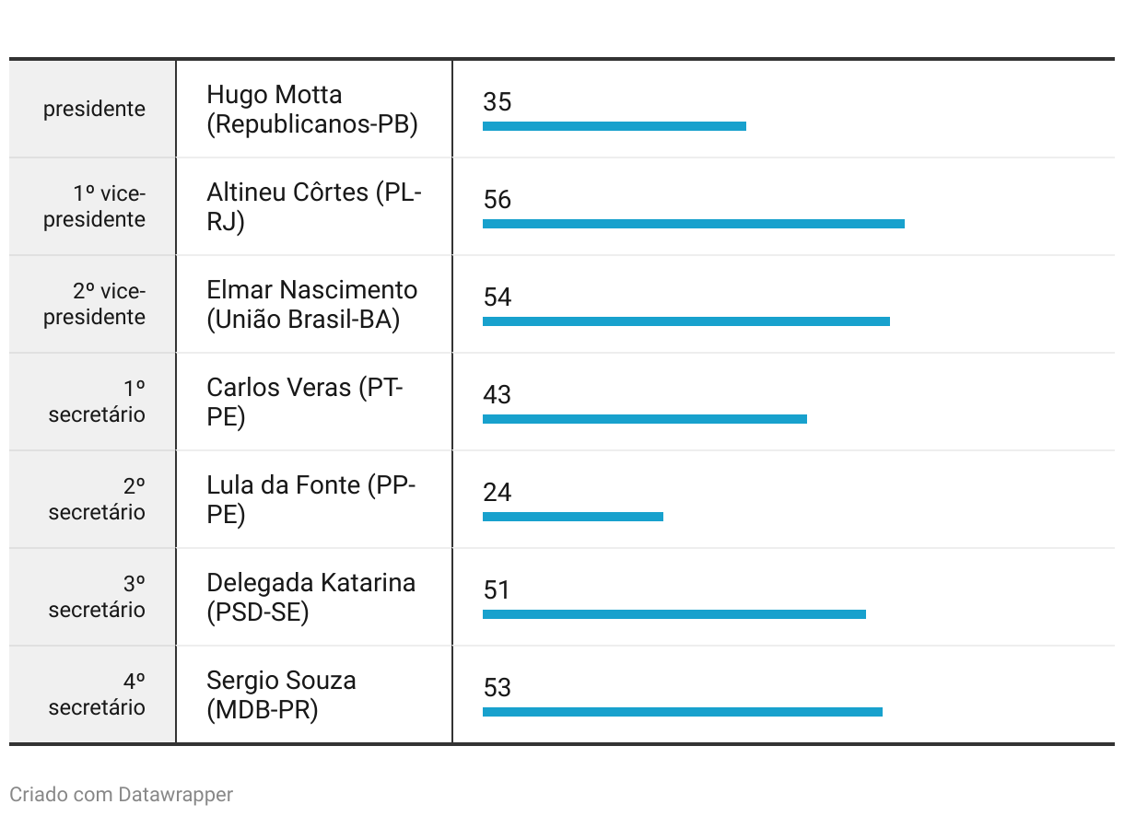Screen dimensions: 1124x816
Task: Select the Elmar Nascimento (União Brasil-BA) cell
Action: 313,304
